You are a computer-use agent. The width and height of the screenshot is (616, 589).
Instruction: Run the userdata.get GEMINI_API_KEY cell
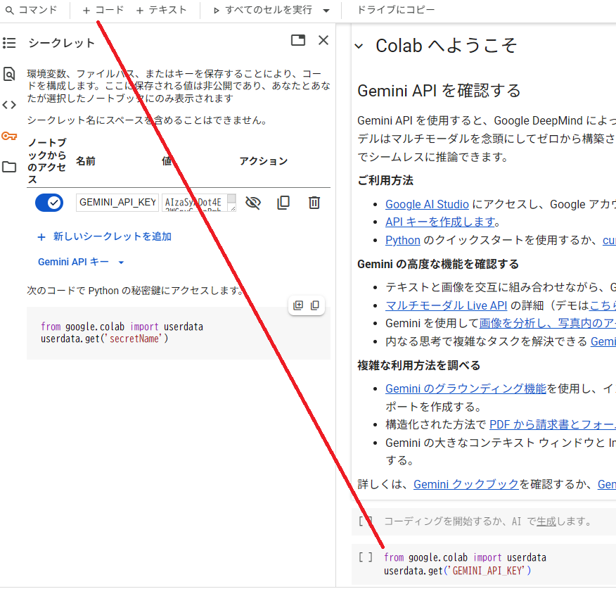(366, 557)
